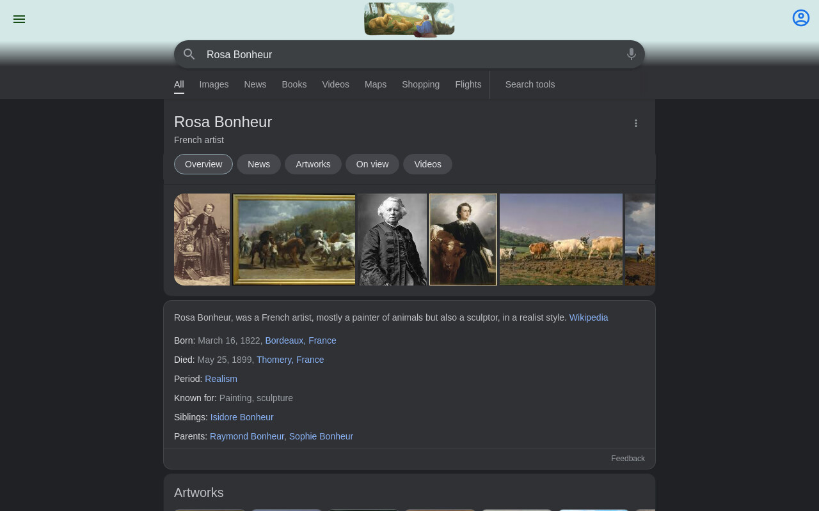Switch to the News search tab
The height and width of the screenshot is (511, 819).
point(255,84)
